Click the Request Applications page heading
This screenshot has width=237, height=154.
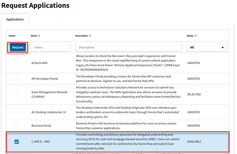click(35, 6)
